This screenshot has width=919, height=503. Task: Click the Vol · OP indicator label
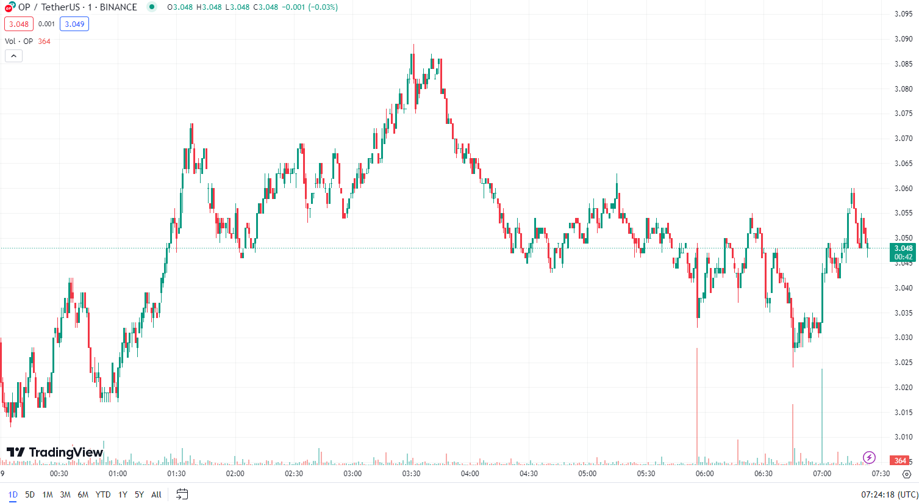coord(19,42)
